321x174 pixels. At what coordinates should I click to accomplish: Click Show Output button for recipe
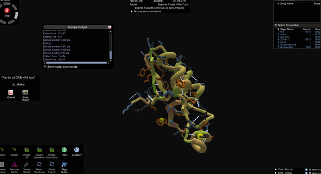pyautogui.click(x=25, y=95)
